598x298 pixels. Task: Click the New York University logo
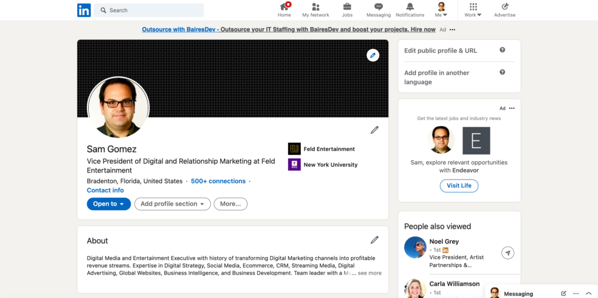coord(294,164)
